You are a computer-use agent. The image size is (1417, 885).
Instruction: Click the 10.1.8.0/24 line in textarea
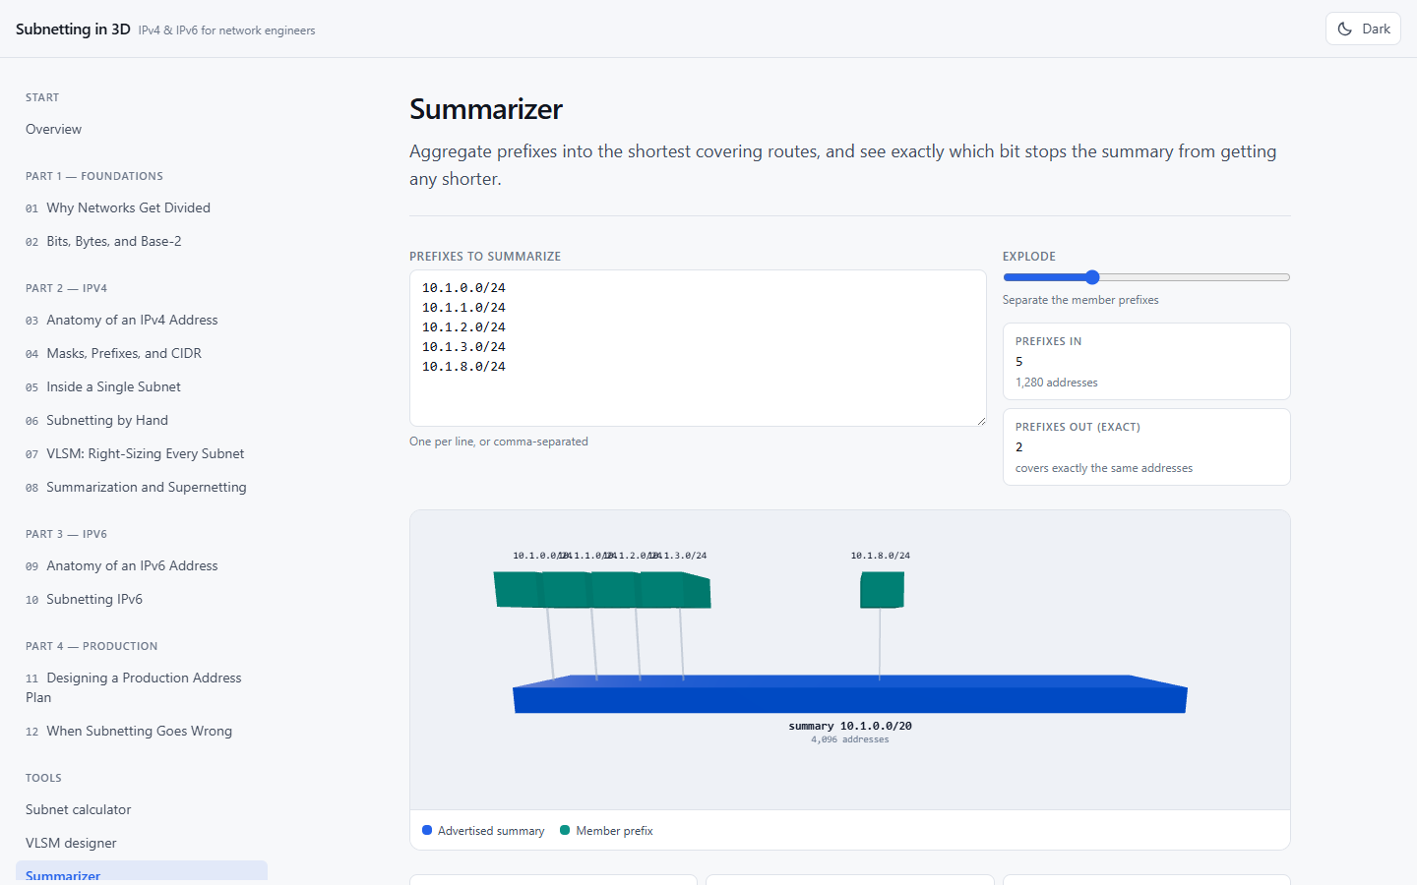(463, 367)
